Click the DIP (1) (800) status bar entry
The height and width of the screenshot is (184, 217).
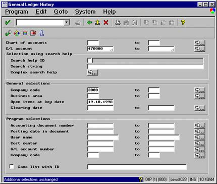[156, 179]
